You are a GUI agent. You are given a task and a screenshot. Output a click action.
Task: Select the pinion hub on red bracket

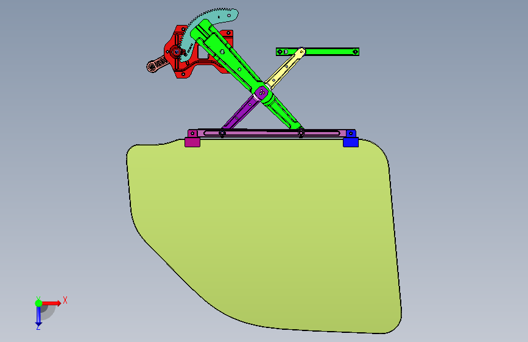[x=177, y=52]
